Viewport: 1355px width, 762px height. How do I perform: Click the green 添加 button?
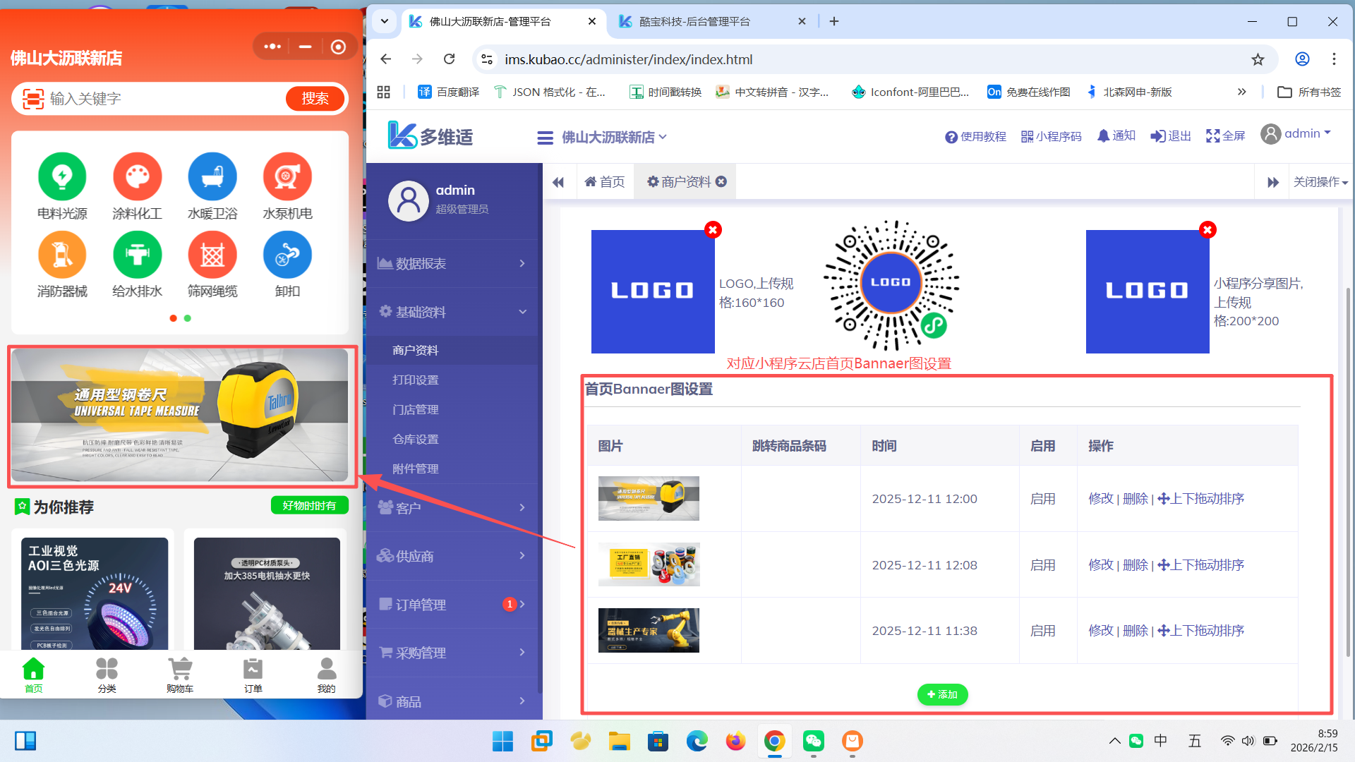(x=942, y=694)
